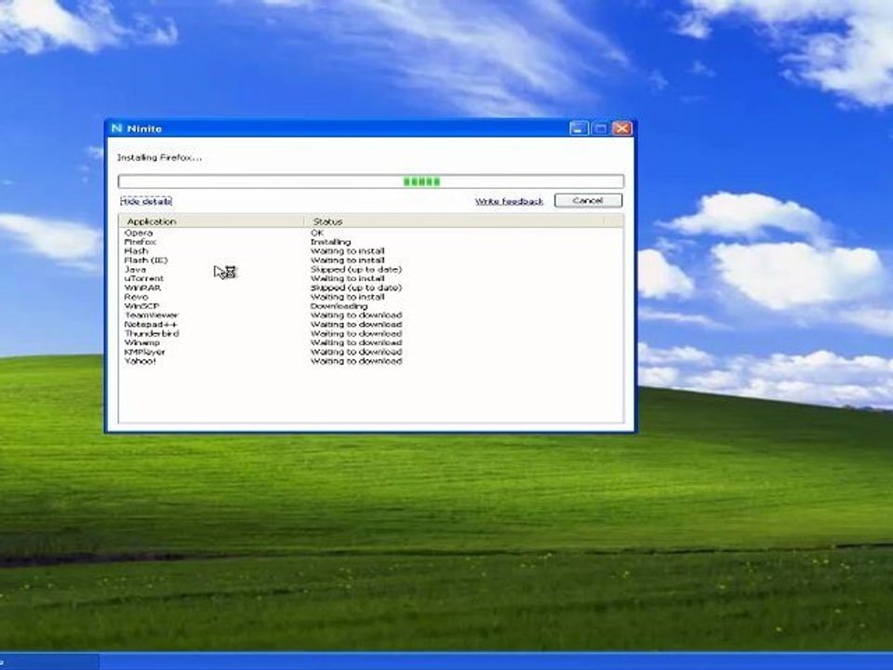893x670 pixels.
Task: Click Skipped (up to date) status for Java
Action: [356, 270]
